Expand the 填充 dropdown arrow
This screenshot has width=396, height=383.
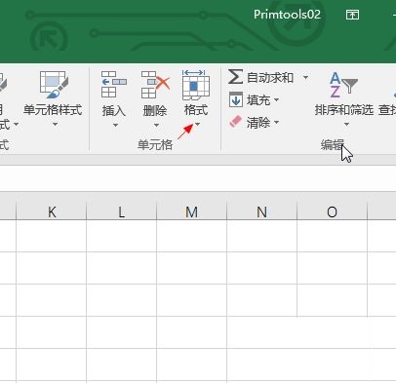277,99
